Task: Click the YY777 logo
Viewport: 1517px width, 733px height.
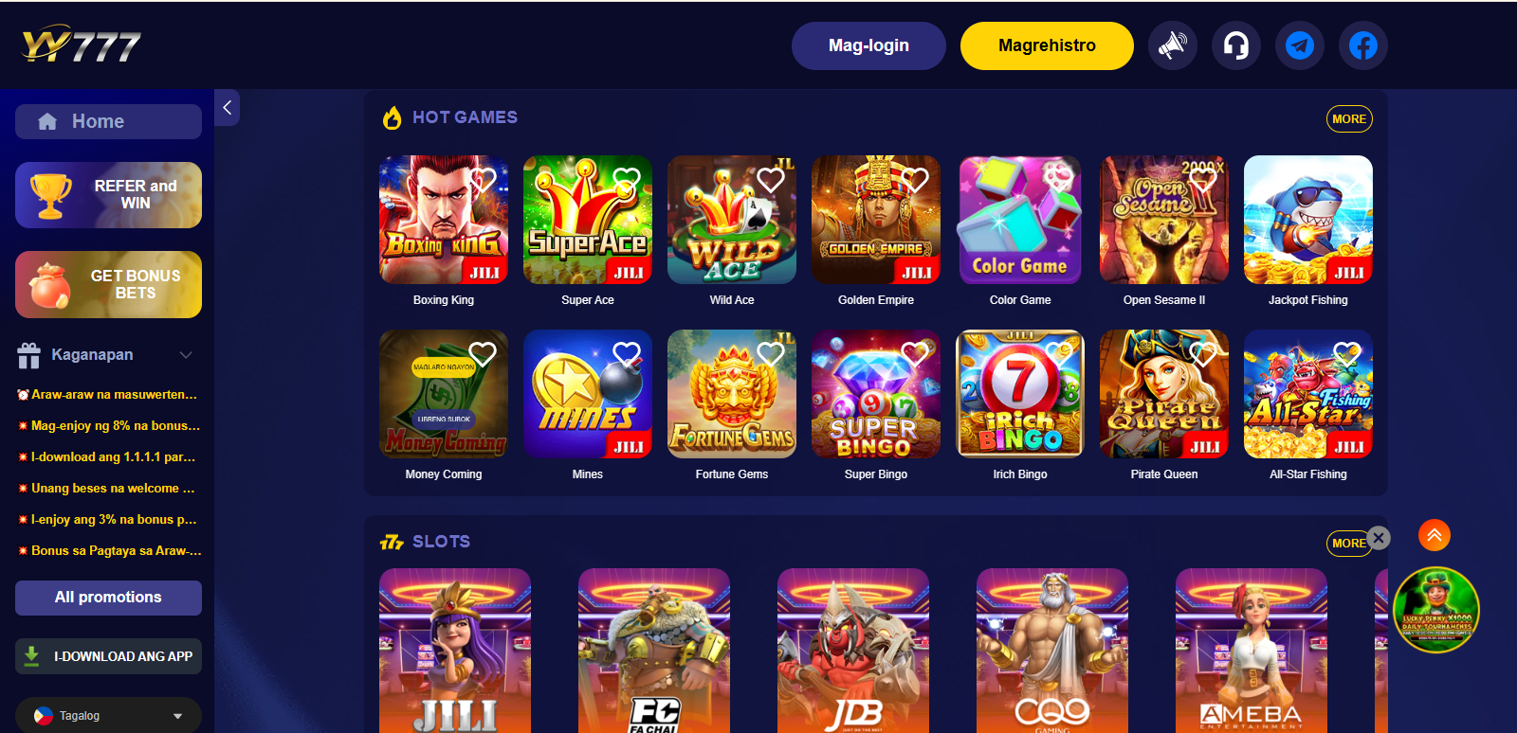Action: pos(82,45)
